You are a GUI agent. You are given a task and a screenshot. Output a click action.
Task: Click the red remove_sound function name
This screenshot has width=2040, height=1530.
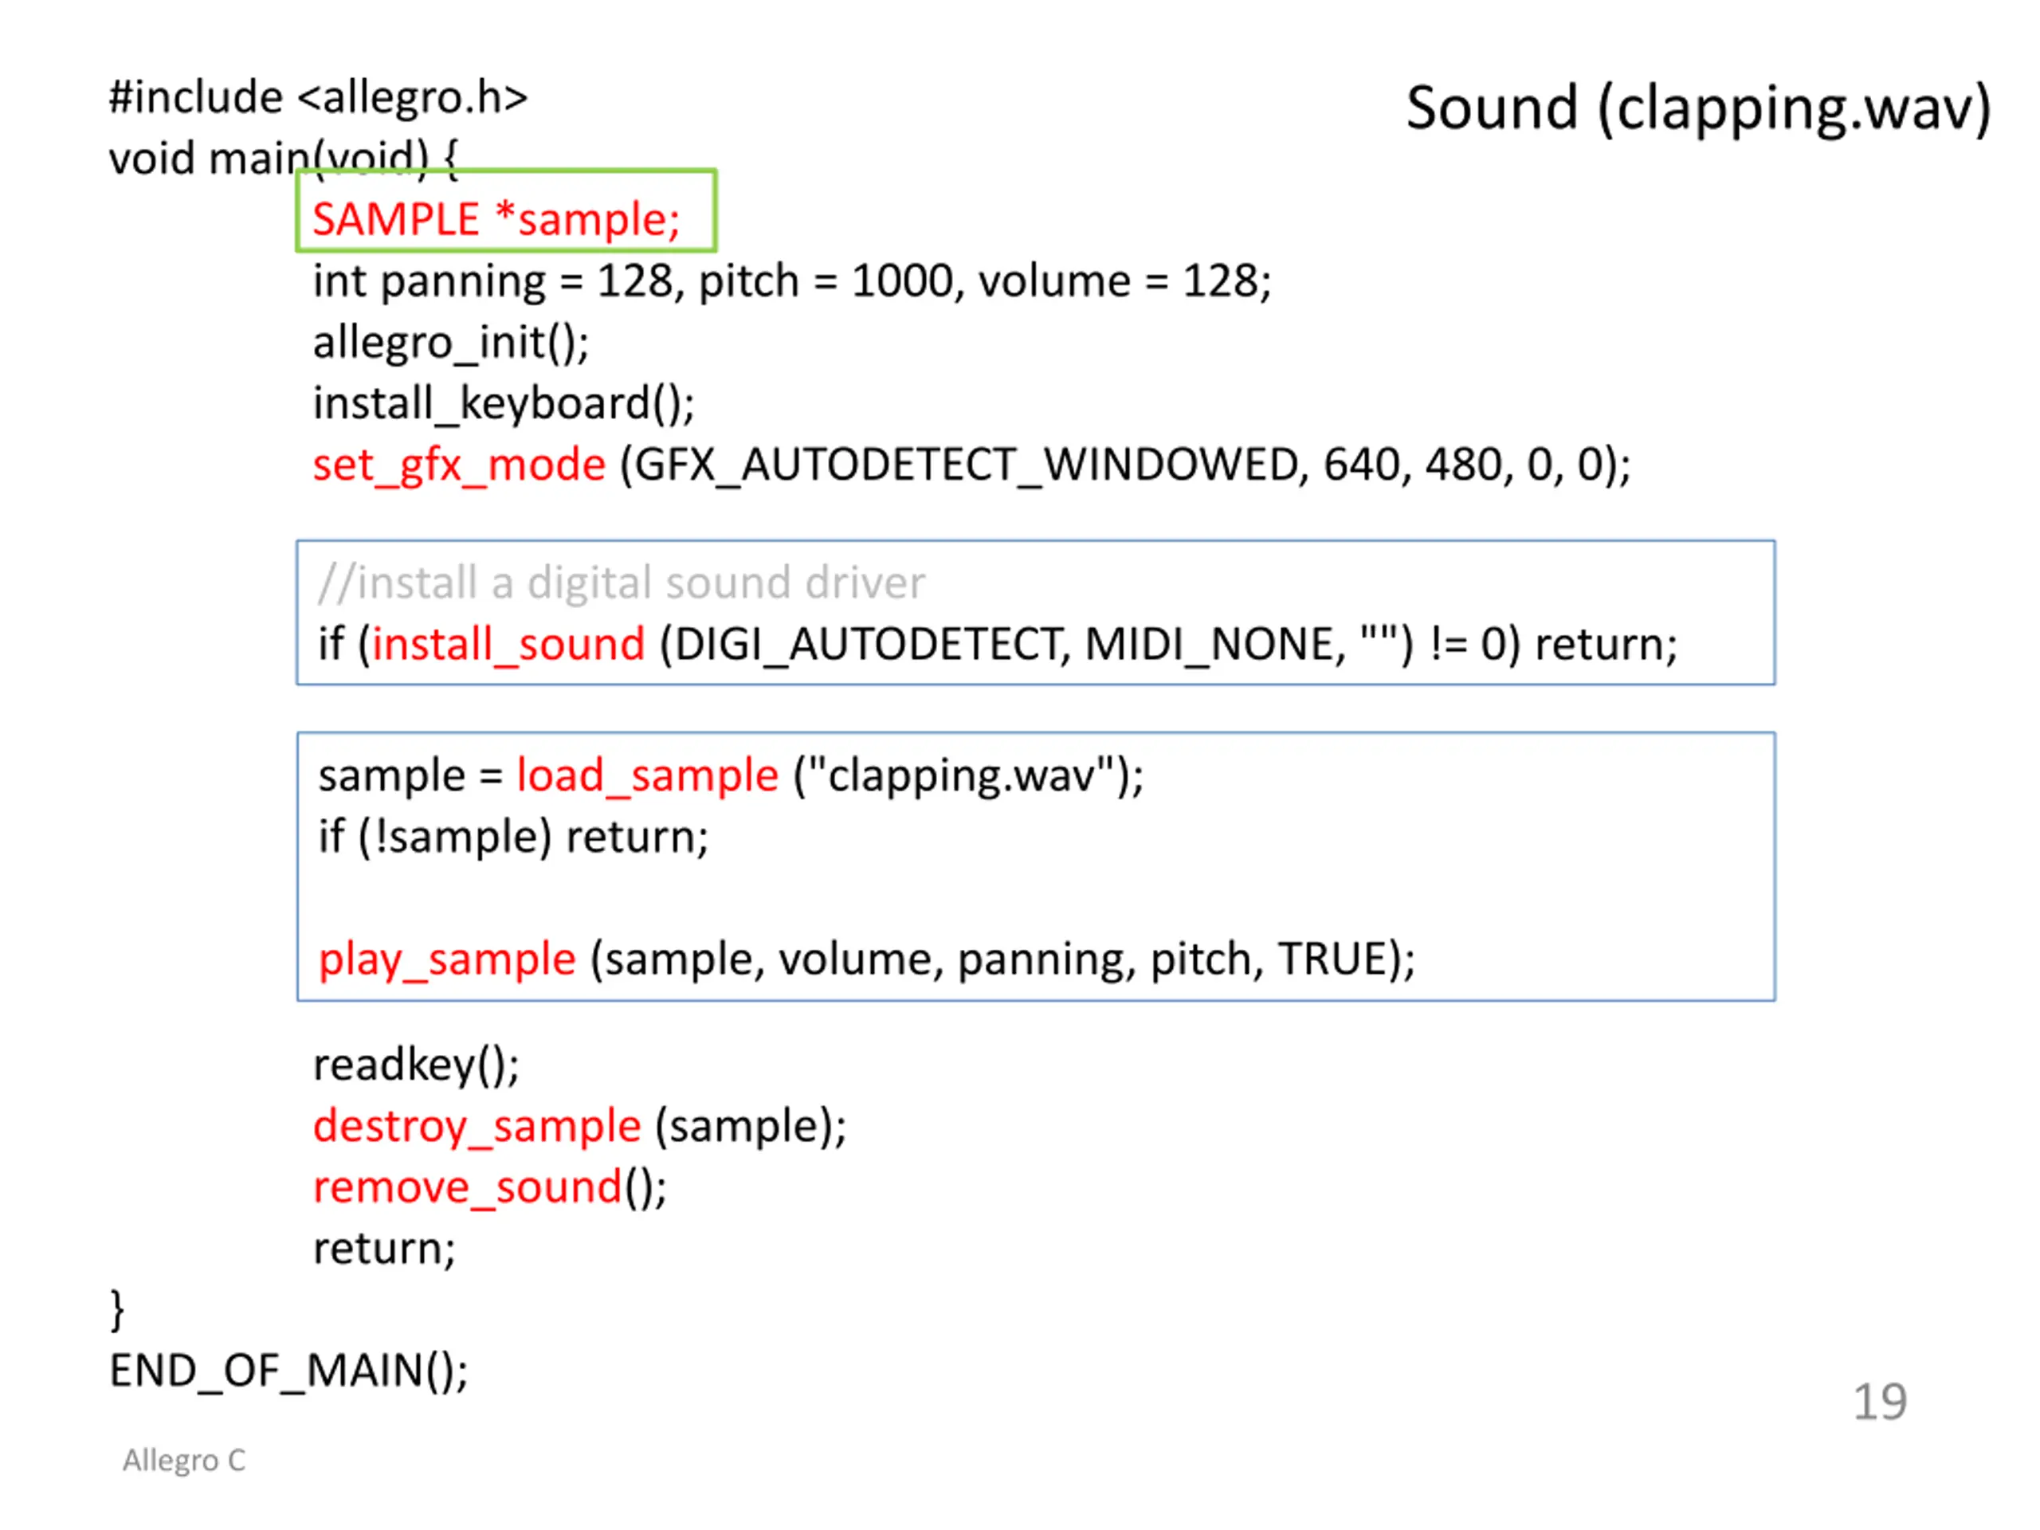tap(467, 1187)
